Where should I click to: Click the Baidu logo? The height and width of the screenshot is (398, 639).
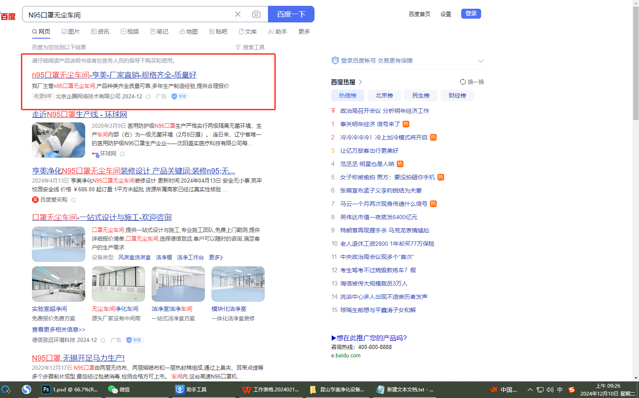(8, 16)
